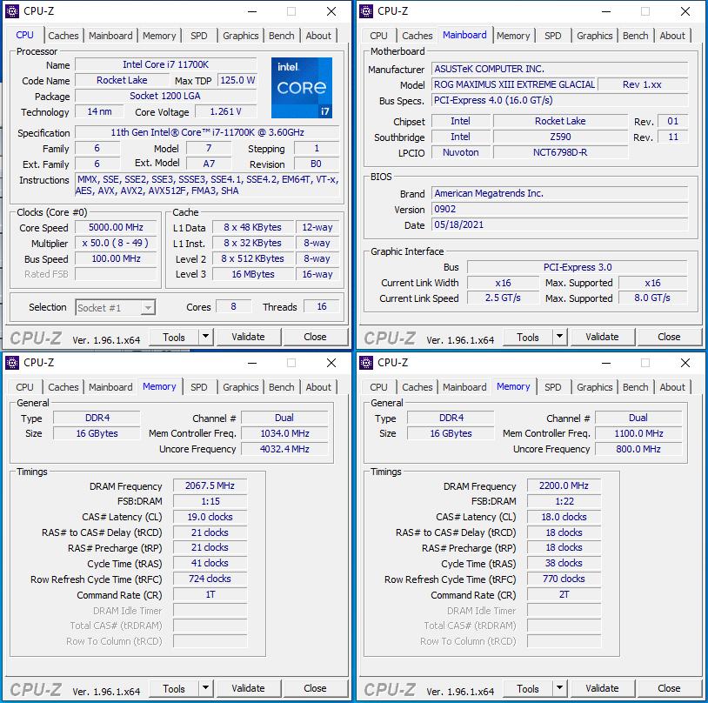Open About tab in top-left window
This screenshot has width=708, height=703.
[x=318, y=36]
